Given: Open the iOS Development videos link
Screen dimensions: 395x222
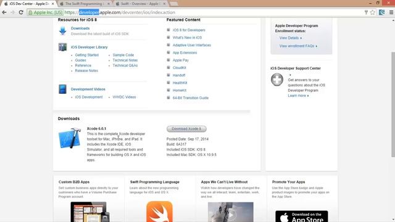Looking at the screenshot, I should tap(89, 97).
